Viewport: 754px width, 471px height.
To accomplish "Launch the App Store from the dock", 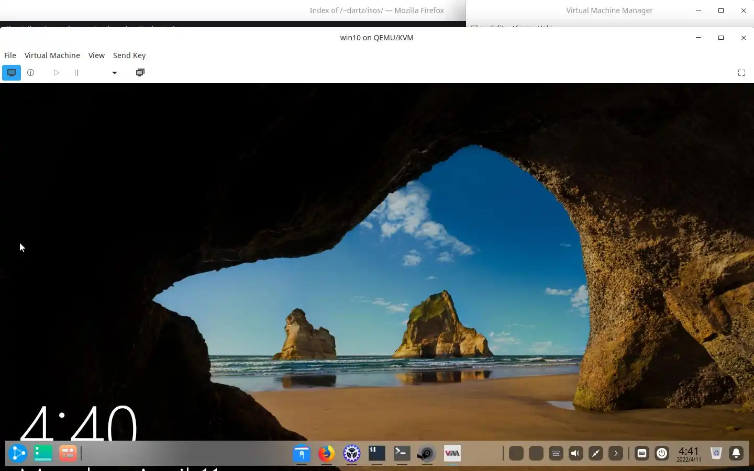I will pyautogui.click(x=302, y=453).
